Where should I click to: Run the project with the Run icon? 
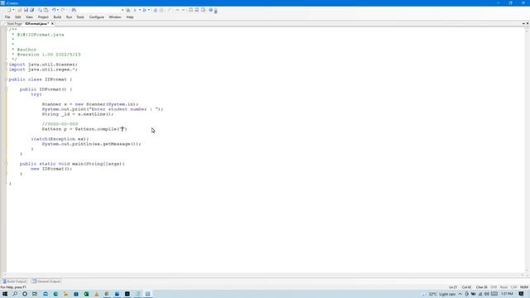coord(135,10)
